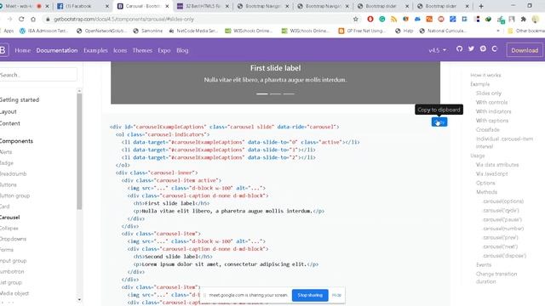Image resolution: width=545 pixels, height=306 pixels.
Task: Switch to the 32 Best HTML5 tab
Action: click(203, 6)
